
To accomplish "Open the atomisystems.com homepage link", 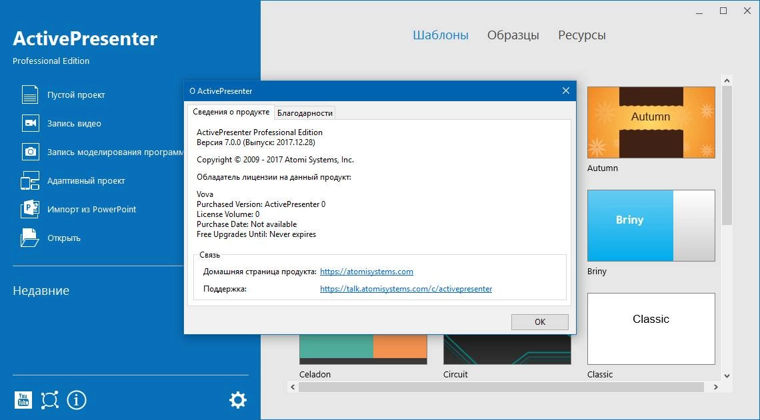I will (367, 272).
